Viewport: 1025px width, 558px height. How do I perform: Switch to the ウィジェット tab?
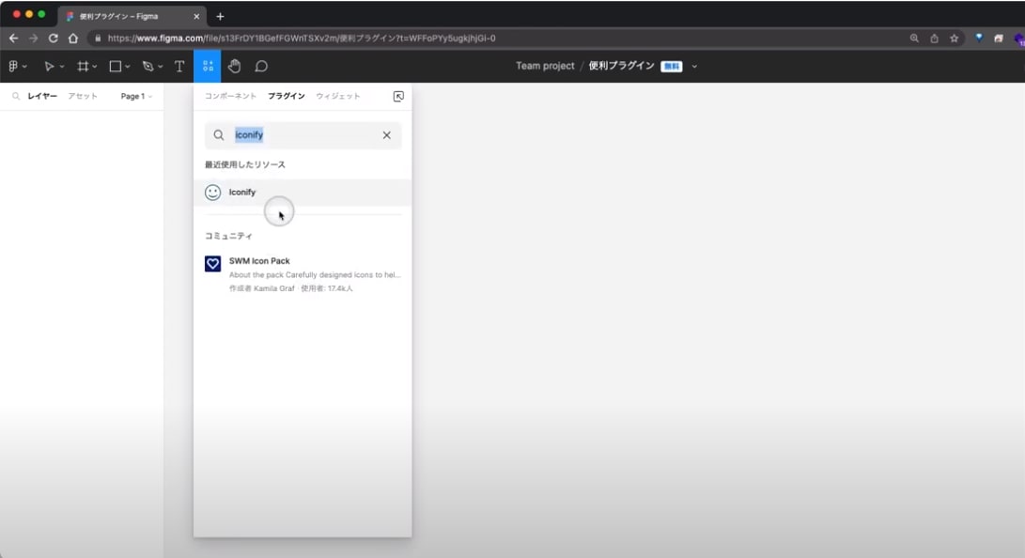coord(338,96)
